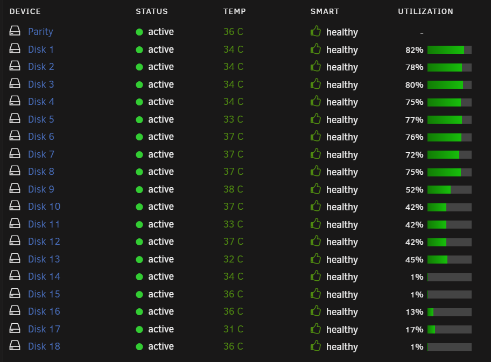
Task: Click the green status dot for Disk 5
Action: pyautogui.click(x=139, y=120)
